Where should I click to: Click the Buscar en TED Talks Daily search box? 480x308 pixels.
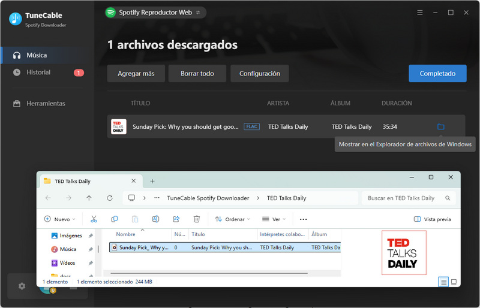click(409, 198)
